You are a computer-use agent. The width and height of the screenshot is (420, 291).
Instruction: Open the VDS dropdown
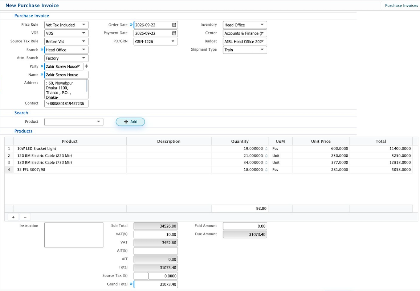(66, 33)
